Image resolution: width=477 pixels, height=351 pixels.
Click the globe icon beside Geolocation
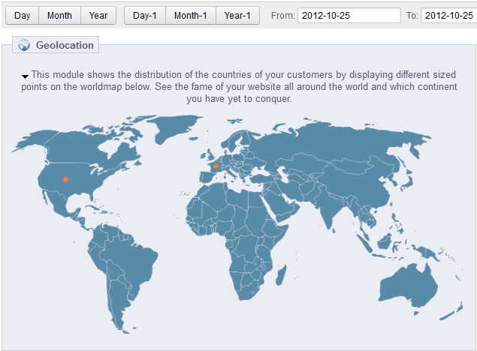click(x=23, y=46)
